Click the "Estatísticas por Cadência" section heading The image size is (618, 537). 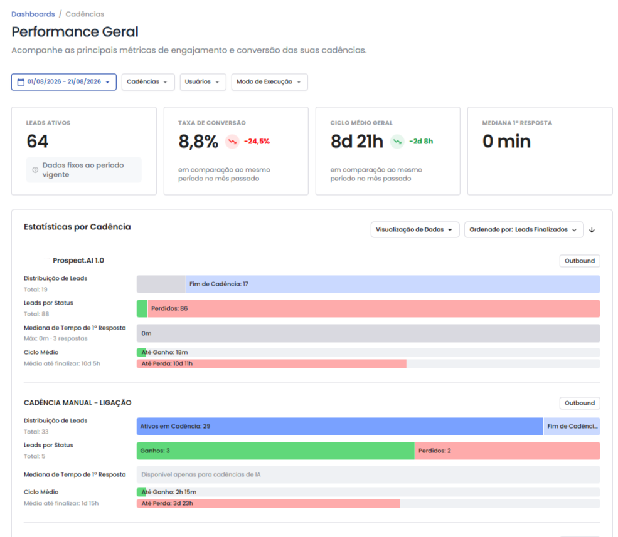pyautogui.click(x=77, y=227)
